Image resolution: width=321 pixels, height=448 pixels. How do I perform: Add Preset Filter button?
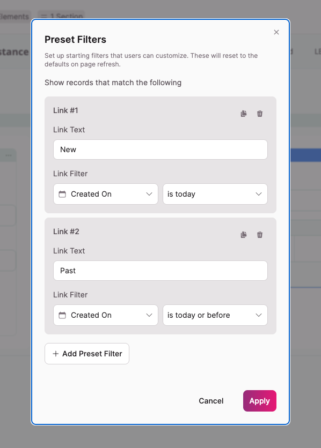click(x=87, y=354)
